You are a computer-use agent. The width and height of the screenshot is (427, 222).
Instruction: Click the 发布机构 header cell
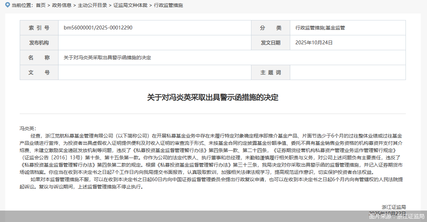tap(39, 43)
